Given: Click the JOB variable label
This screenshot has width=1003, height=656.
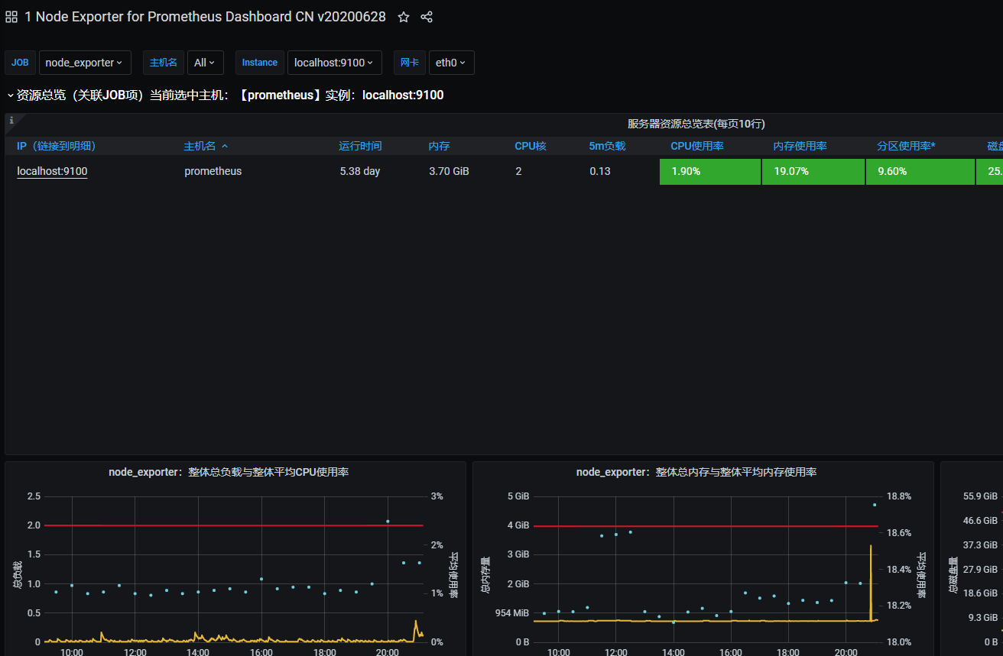Looking at the screenshot, I should click(x=20, y=63).
